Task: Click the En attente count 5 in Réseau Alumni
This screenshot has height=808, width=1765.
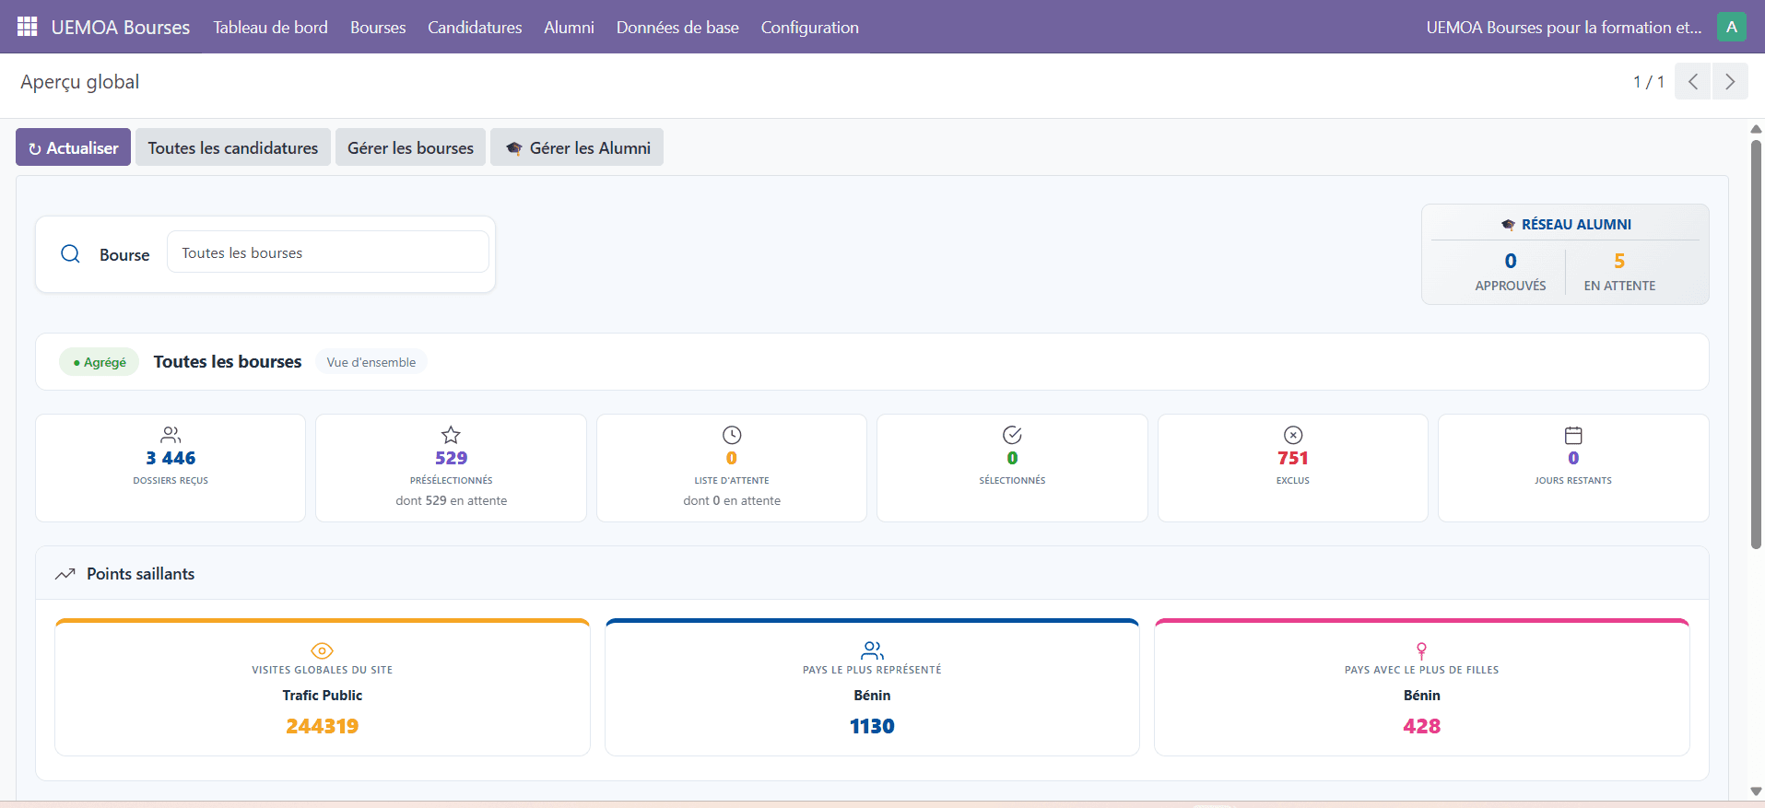Action: [1619, 261]
